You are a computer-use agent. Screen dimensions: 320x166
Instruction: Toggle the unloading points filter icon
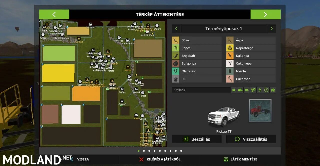point(260,90)
